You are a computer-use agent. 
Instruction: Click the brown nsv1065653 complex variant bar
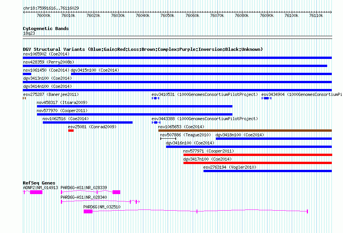tap(245, 131)
